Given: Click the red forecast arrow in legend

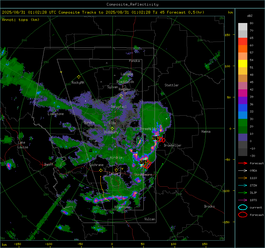Looking at the screenshot, I should click(243, 163).
